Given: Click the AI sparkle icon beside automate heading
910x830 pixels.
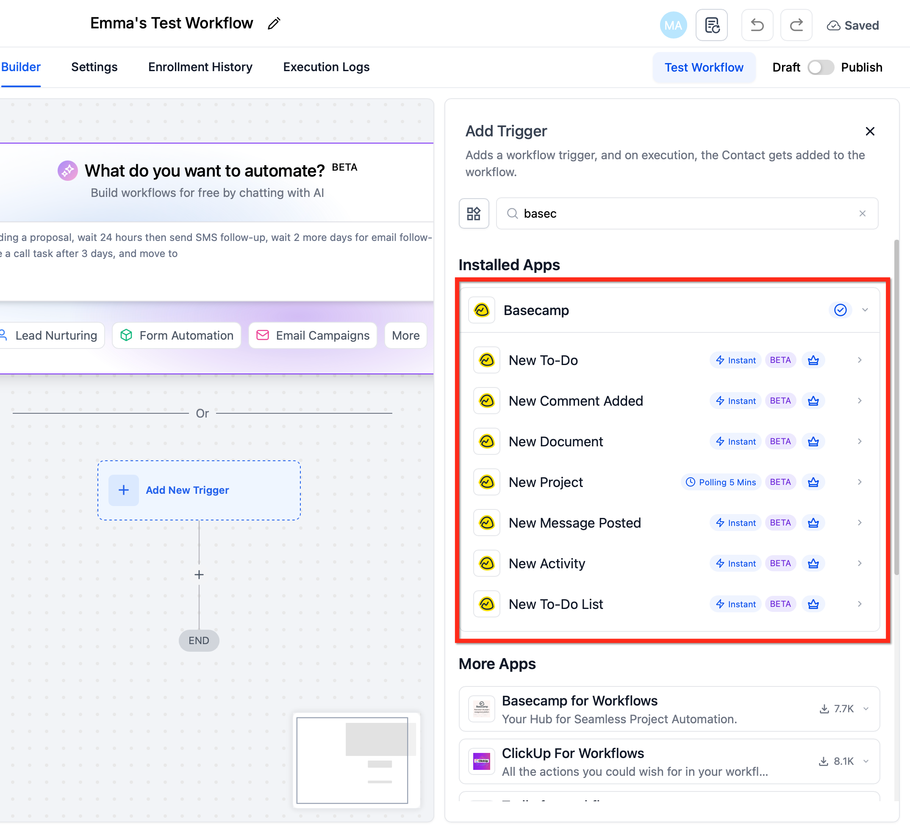Looking at the screenshot, I should coord(68,171).
